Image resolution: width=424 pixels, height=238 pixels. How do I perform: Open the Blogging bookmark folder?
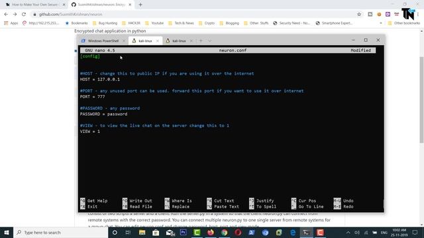tap(229, 23)
